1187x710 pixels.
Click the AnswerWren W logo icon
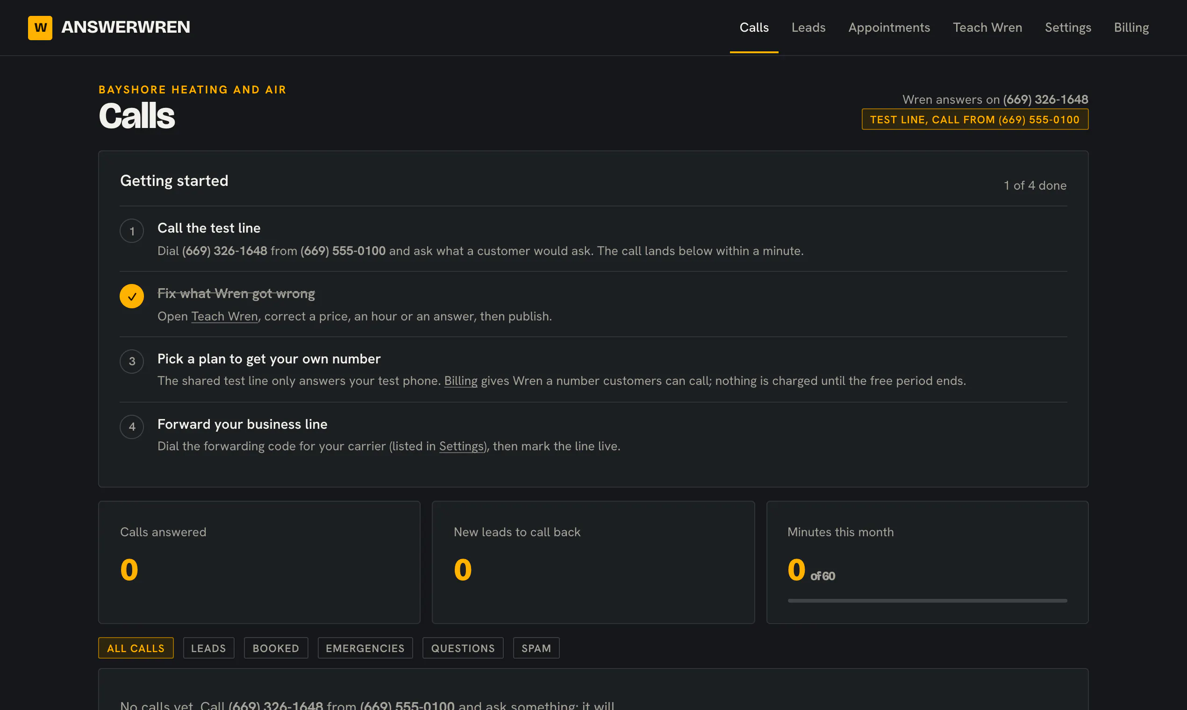40,28
